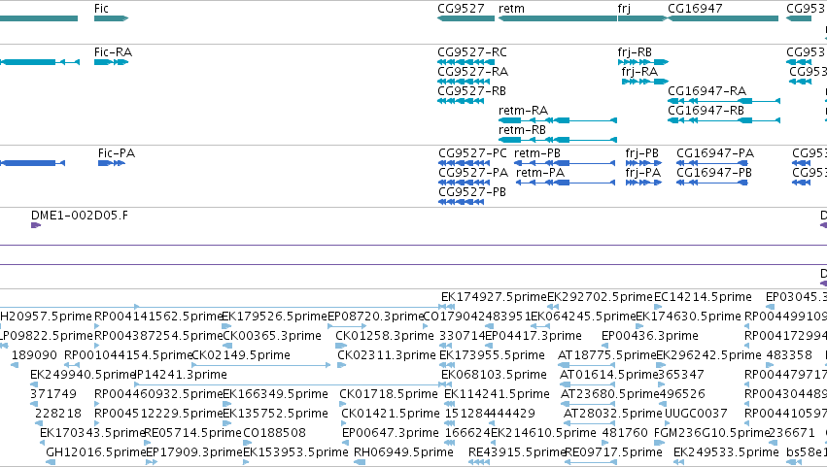Click the Fic gene label

(x=101, y=9)
